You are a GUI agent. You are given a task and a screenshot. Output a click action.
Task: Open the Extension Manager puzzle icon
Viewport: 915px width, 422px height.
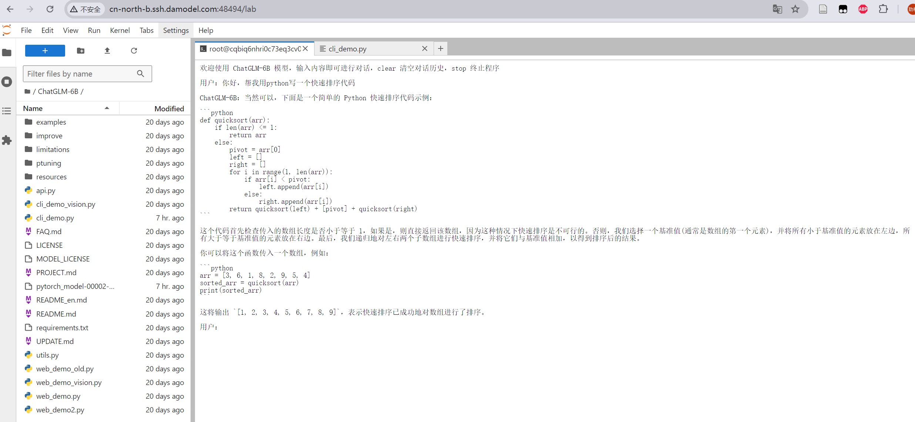click(7, 140)
